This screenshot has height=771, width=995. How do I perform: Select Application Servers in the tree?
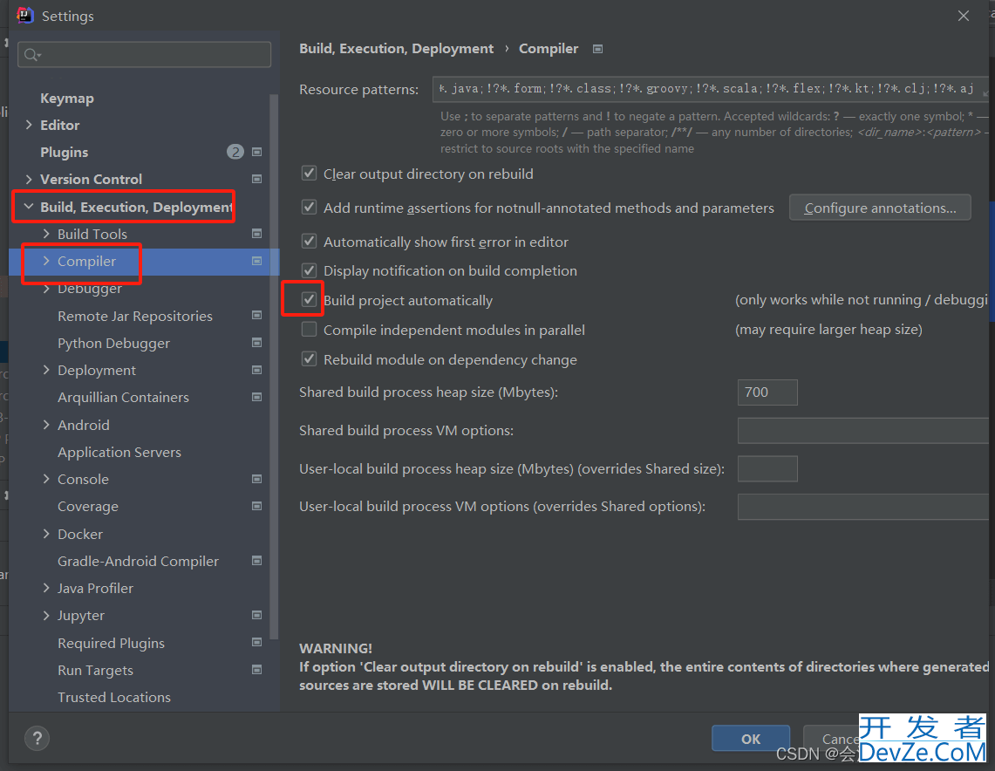(119, 453)
